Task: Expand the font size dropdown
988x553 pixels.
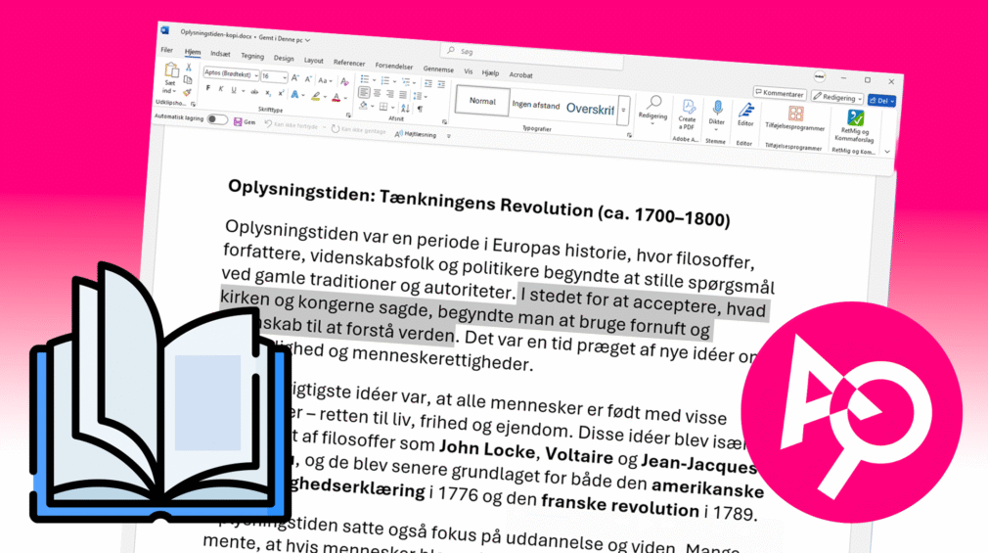Action: coord(287,77)
